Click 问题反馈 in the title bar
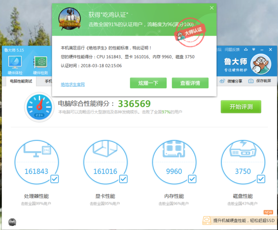This screenshot has height=230, width=278. click(232, 49)
